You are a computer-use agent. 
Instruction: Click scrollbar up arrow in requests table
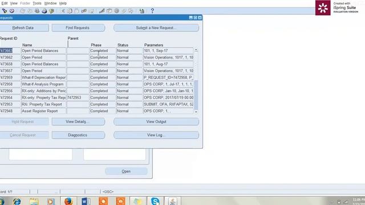(x=196, y=50)
